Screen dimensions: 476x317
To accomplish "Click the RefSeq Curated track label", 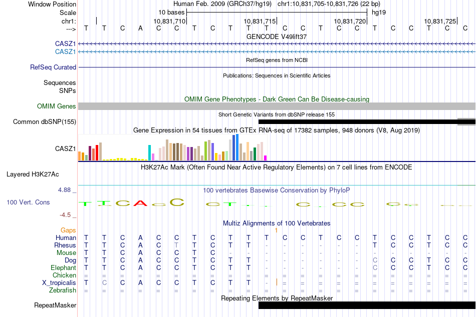I will (53, 67).
